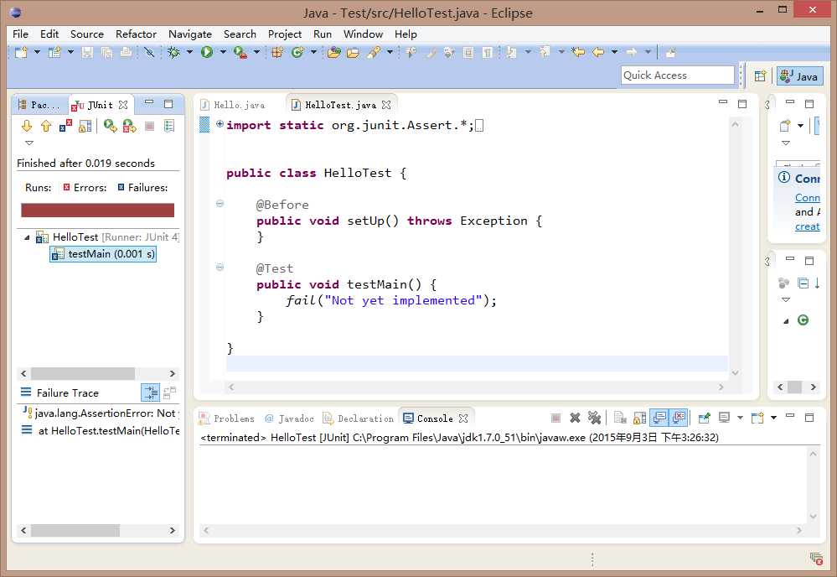Screen dimensions: 837x577
Task: Click Previous Failed Test up arrow in JUnit
Action: coord(46,126)
